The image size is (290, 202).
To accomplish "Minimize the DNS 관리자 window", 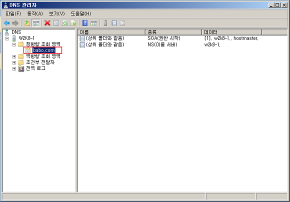I will coord(271,5).
